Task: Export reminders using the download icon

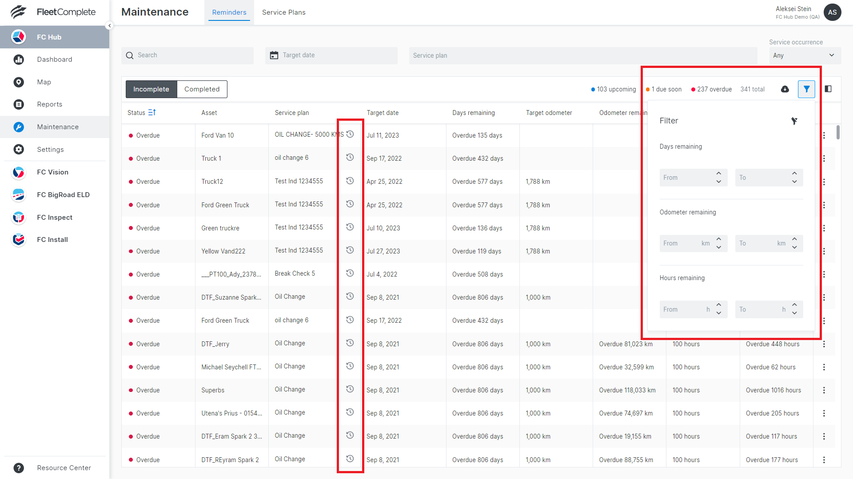Action: point(785,89)
